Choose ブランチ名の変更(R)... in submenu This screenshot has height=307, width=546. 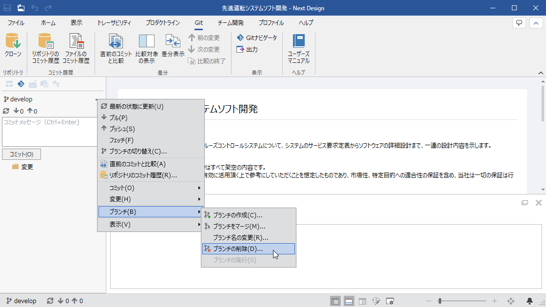coord(249,238)
